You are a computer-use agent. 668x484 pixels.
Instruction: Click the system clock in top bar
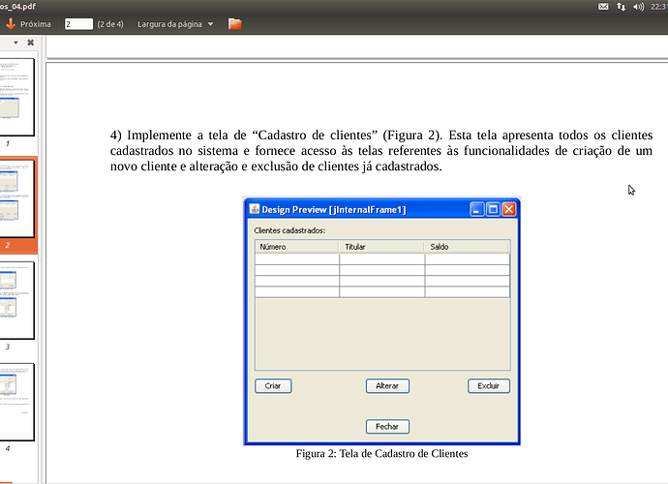point(658,7)
